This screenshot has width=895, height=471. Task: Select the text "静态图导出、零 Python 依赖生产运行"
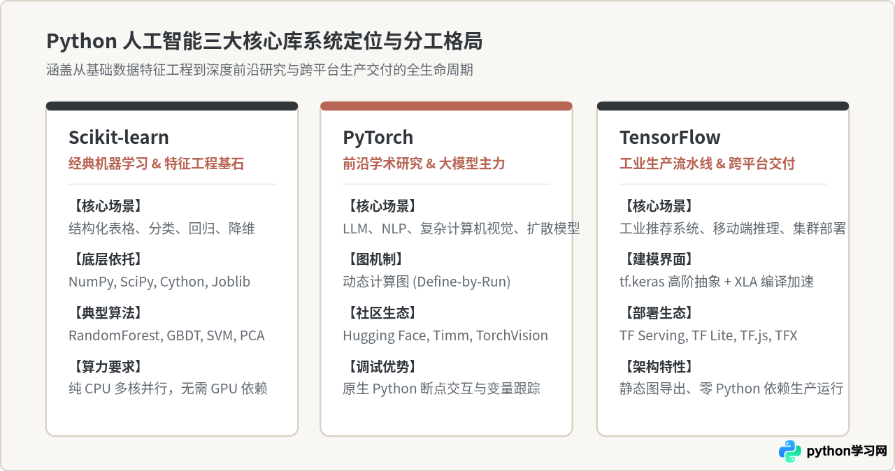pos(731,389)
